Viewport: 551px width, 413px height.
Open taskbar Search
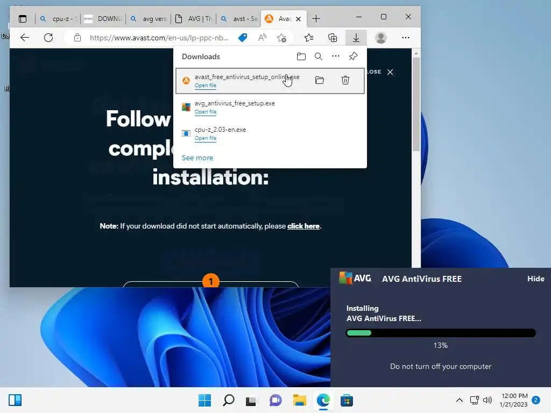(228, 400)
